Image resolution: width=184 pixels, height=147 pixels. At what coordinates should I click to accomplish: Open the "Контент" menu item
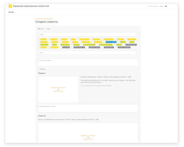[x=11, y=12]
